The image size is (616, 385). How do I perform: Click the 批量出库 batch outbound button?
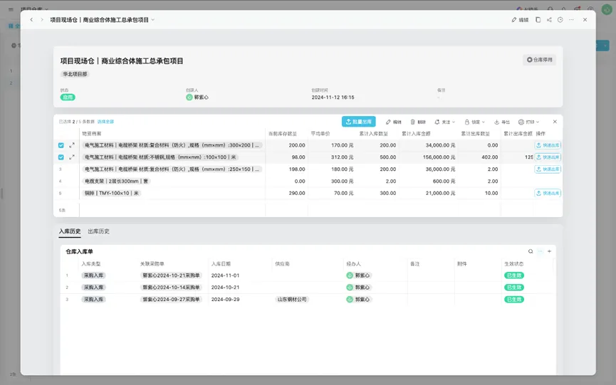point(358,122)
